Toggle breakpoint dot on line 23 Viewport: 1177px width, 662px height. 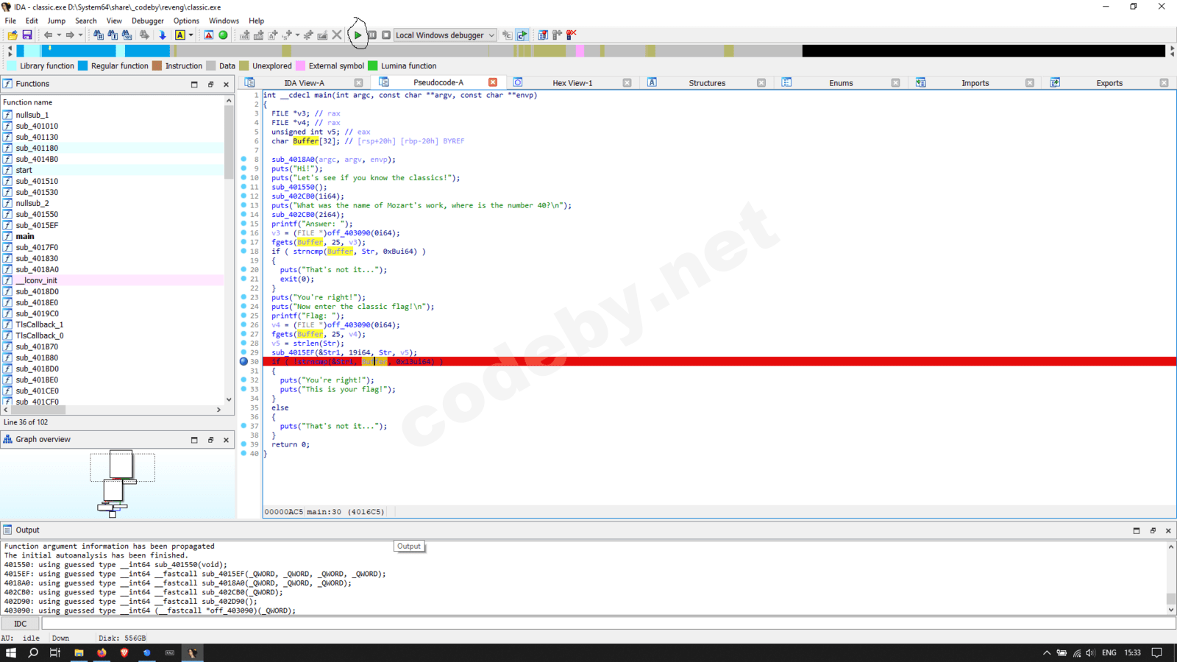coord(243,297)
